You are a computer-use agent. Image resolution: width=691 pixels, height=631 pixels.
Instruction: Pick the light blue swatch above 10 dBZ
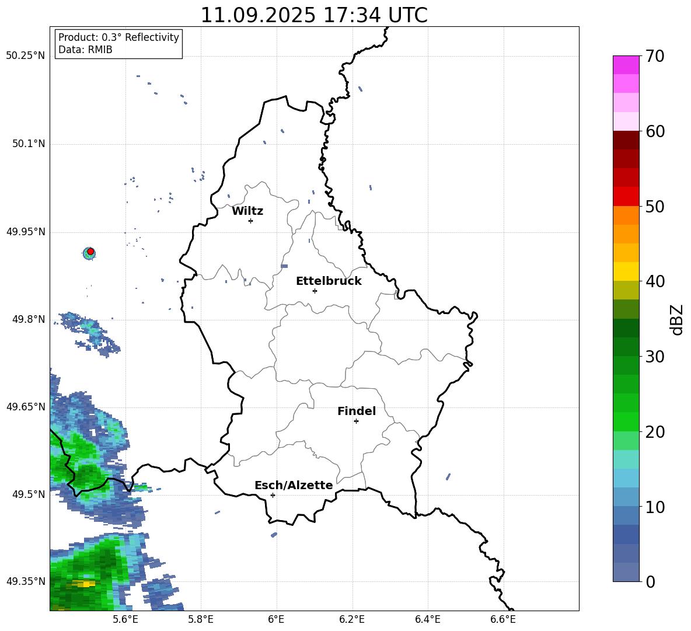click(x=626, y=497)
